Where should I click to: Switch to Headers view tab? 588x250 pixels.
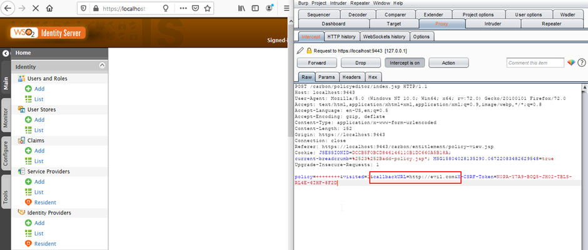[x=352, y=77]
